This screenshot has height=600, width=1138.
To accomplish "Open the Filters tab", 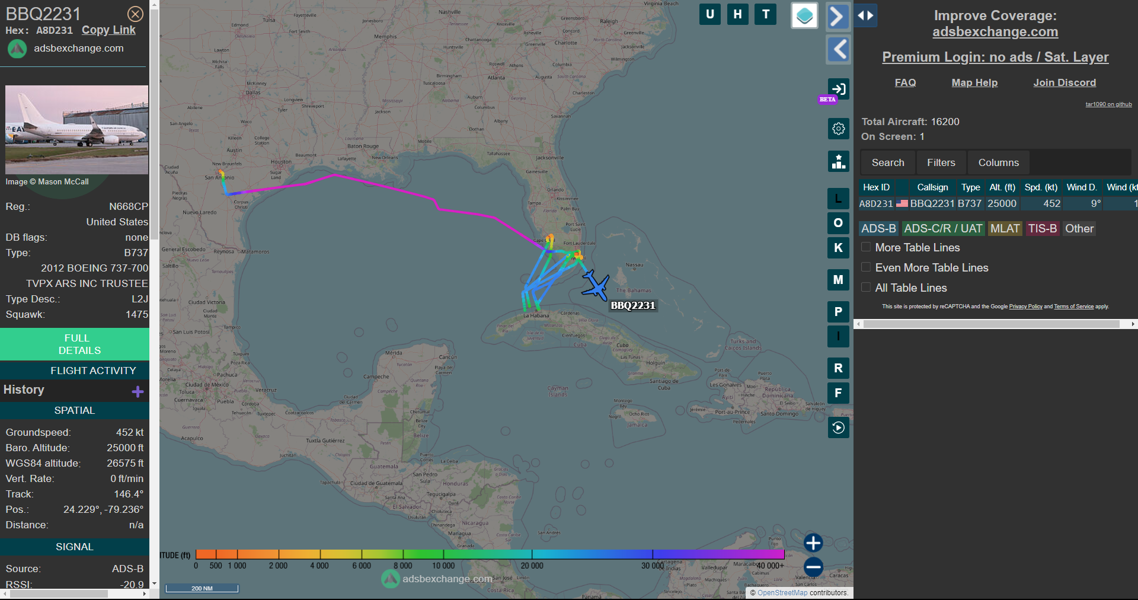I will [x=941, y=162].
